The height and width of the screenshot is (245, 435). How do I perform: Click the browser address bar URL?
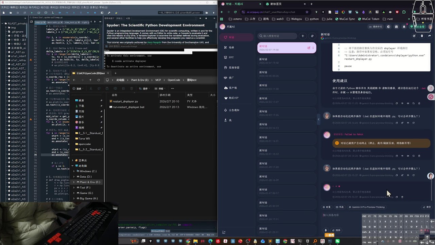point(271,12)
